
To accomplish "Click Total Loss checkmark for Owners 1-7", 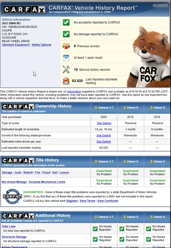I will tap(95, 229).
